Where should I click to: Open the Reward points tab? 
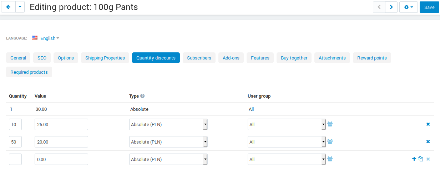tap(372, 58)
